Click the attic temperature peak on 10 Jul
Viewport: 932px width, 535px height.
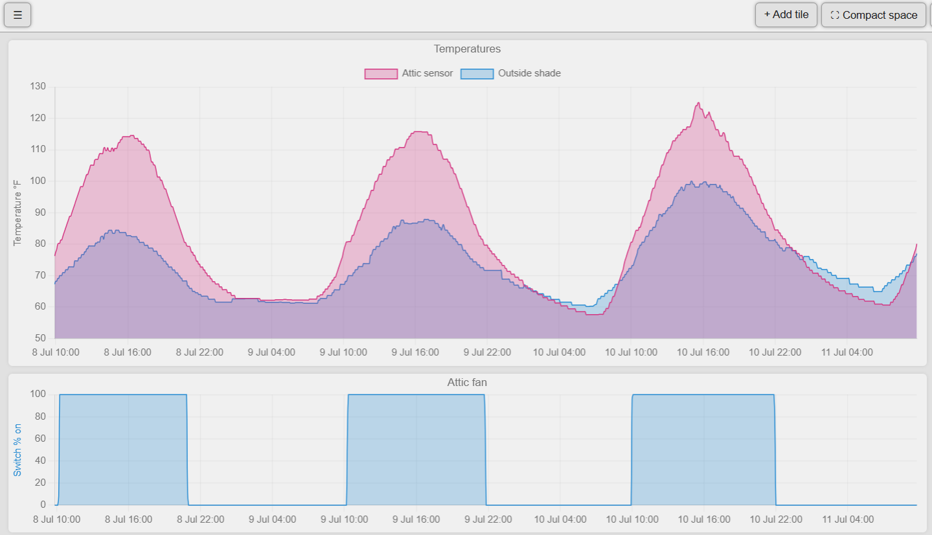point(698,103)
